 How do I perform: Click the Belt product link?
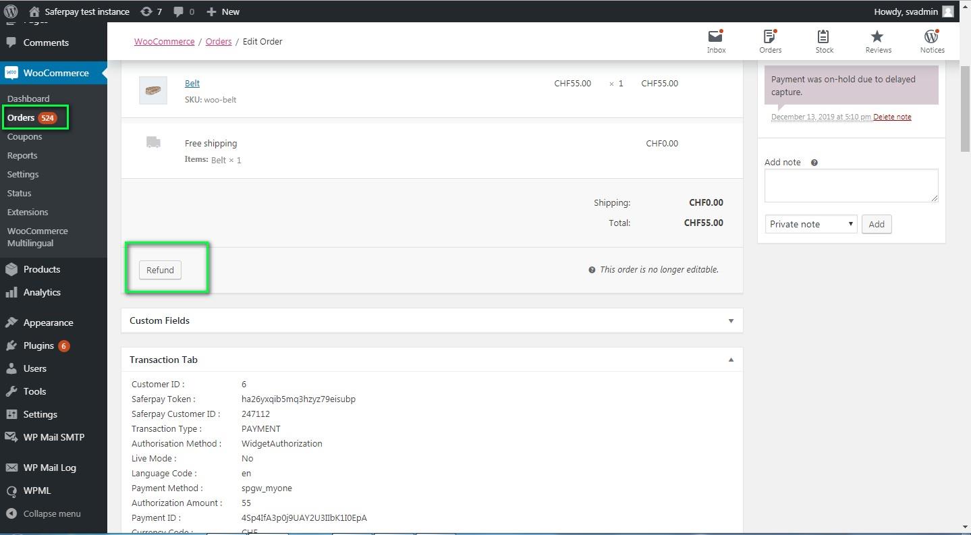pos(192,83)
